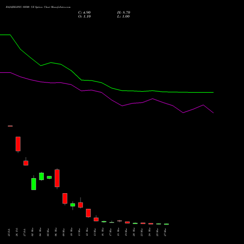
Task: Click the open value 'O: 1.10'
Action: click(84, 17)
